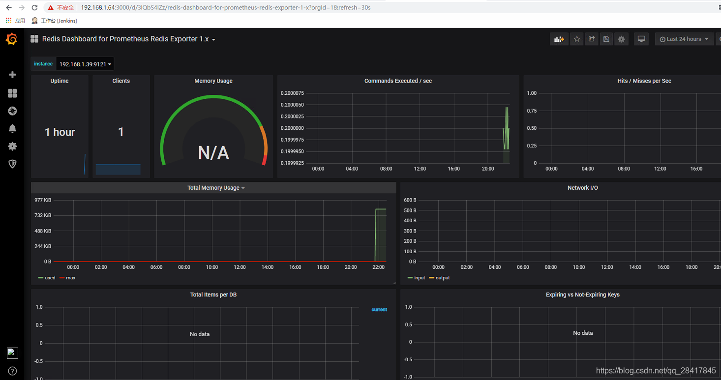Click the 22:00 label on Total Memory chart
Viewport: 721px width, 380px height.
tap(378, 267)
